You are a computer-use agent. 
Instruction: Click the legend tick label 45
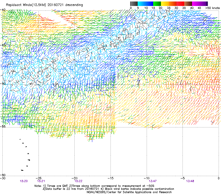point(199,8)
